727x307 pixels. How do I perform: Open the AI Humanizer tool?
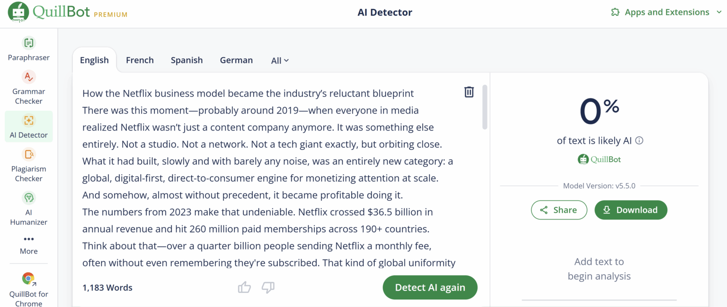click(29, 208)
